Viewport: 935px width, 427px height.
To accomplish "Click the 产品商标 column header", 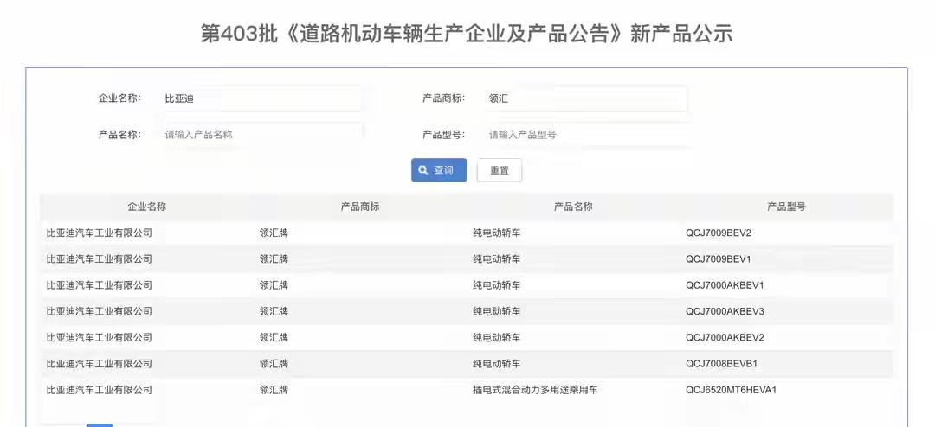I will coord(360,207).
